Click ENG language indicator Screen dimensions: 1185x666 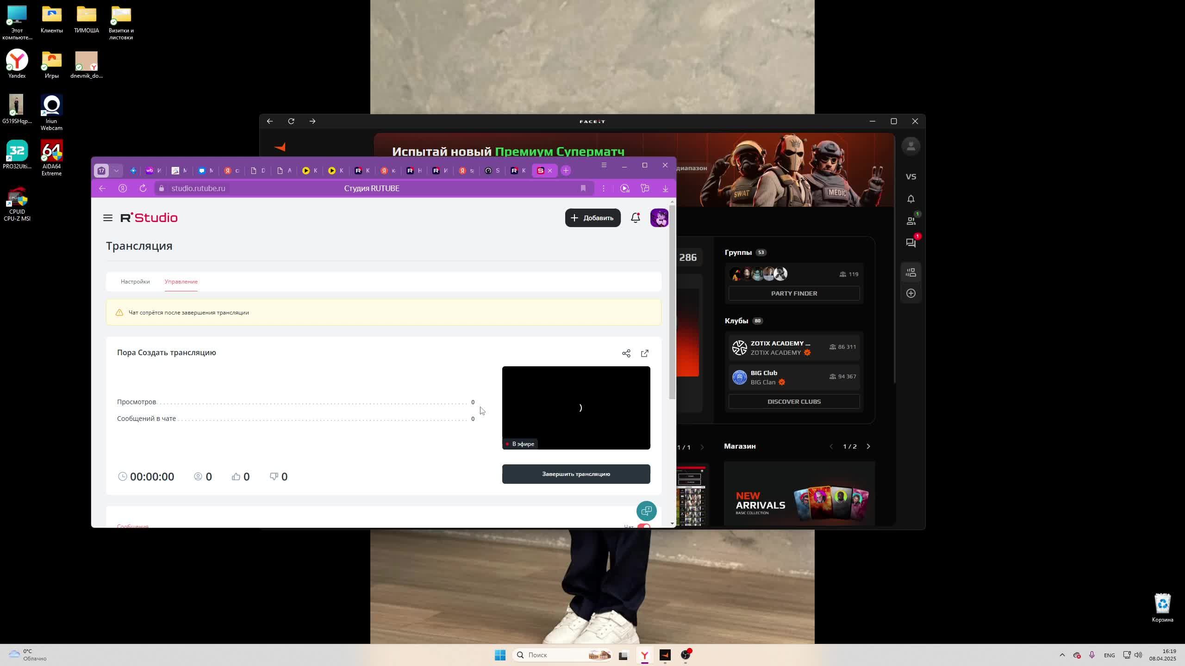tap(1110, 655)
